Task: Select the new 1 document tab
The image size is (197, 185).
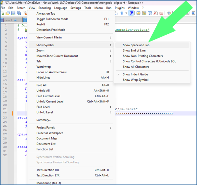Action: [x=8, y=20]
